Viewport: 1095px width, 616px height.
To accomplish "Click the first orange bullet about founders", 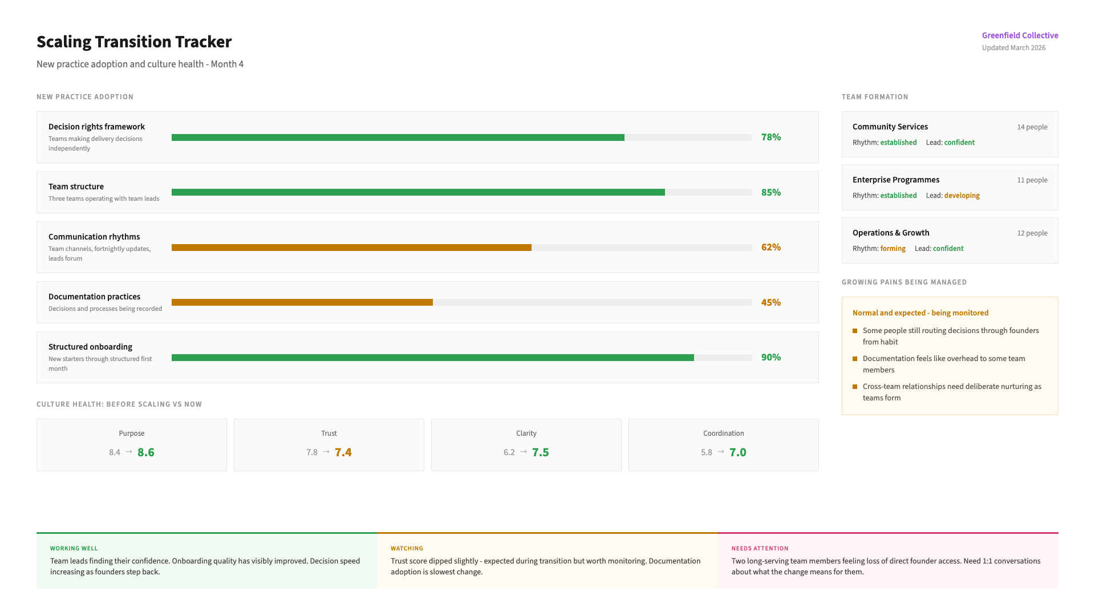I will point(855,331).
